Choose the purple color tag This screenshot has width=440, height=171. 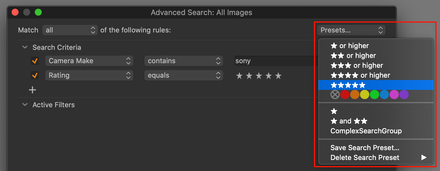point(404,94)
